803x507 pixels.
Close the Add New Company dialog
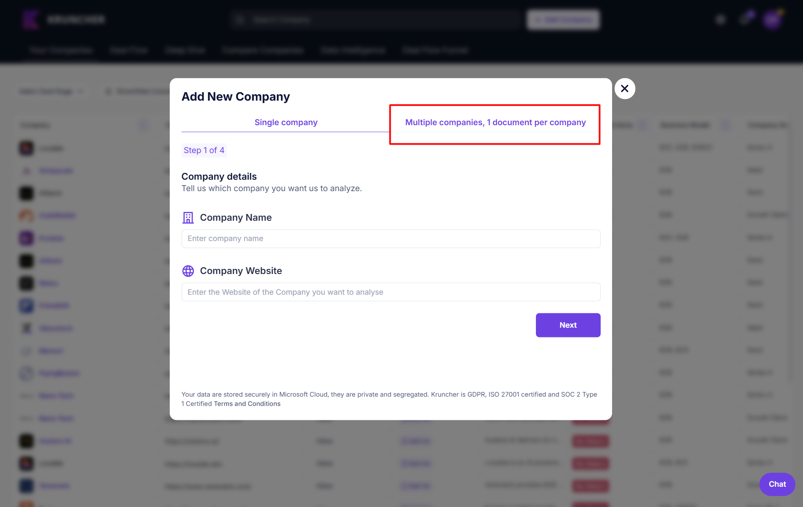point(624,88)
